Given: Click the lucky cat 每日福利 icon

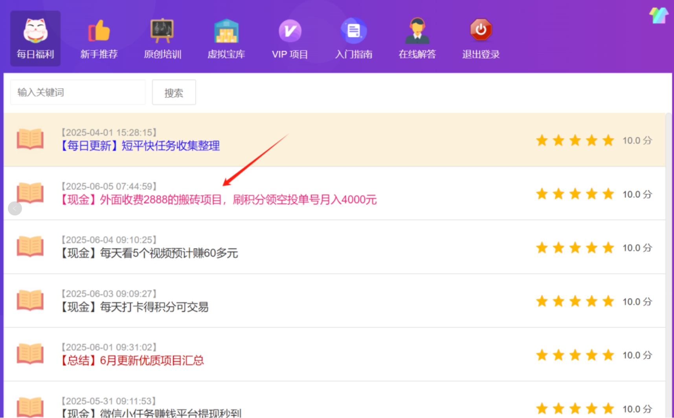Looking at the screenshot, I should 35,31.
